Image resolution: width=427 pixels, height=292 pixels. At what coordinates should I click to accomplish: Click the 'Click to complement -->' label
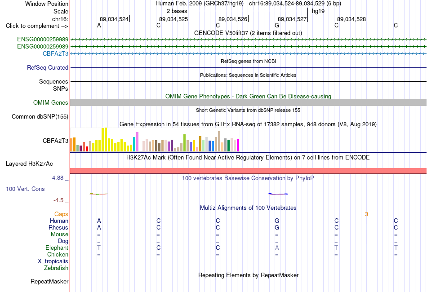[37, 26]
